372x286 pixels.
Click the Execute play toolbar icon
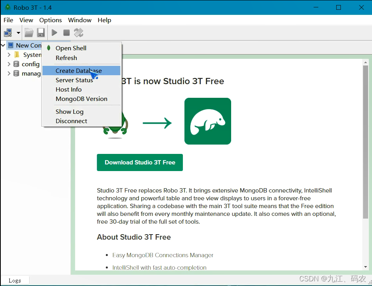coord(54,33)
